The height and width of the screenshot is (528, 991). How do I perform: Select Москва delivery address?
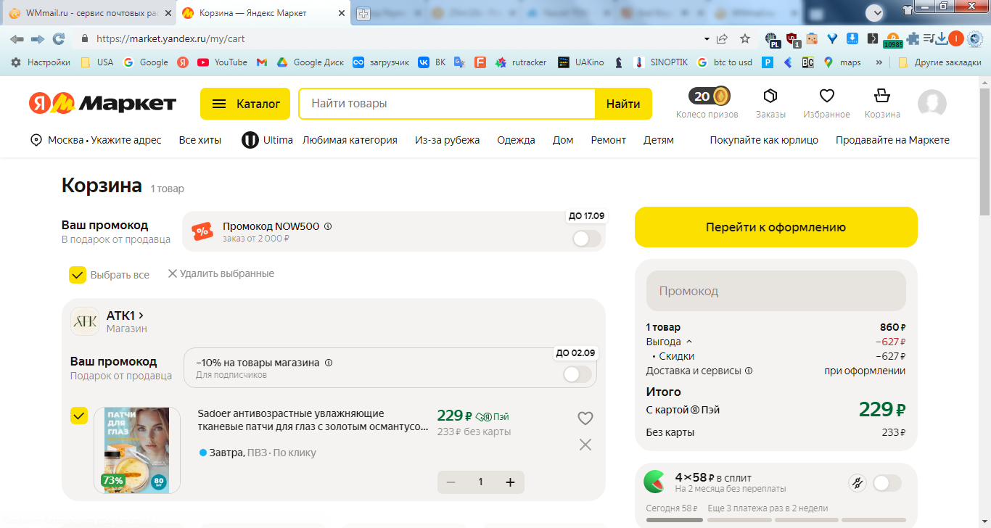[96, 140]
